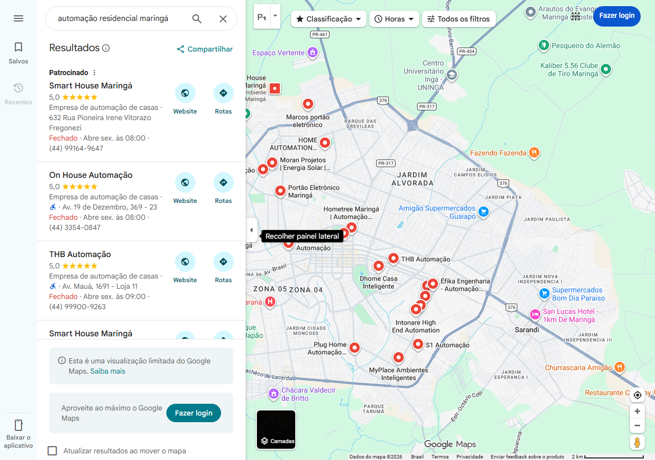The width and height of the screenshot is (655, 460).
Task: Open Salvos saved places
Action: point(18,53)
